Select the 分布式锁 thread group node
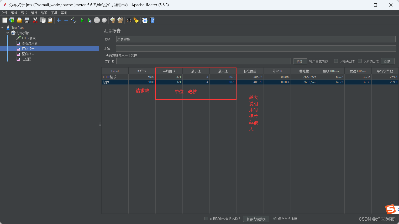 click(x=23, y=33)
